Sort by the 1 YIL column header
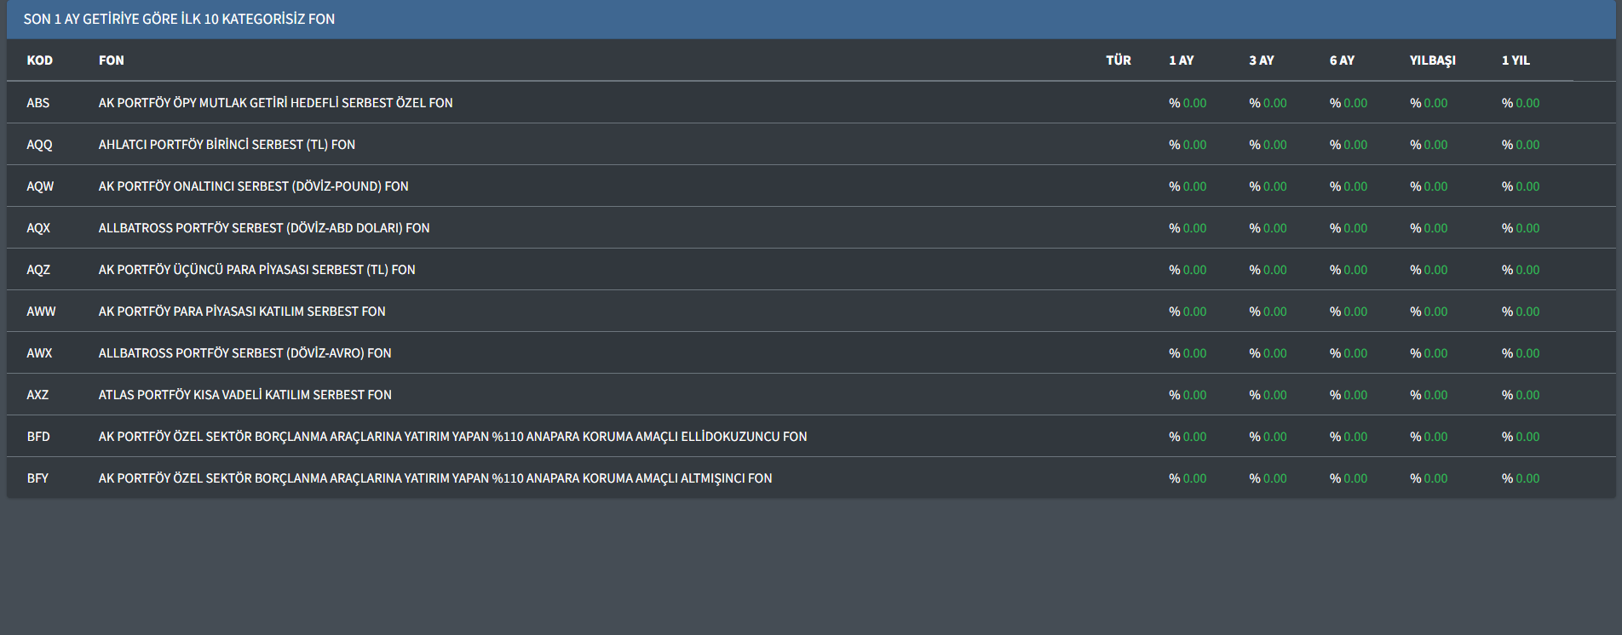The image size is (1622, 635). (1515, 60)
